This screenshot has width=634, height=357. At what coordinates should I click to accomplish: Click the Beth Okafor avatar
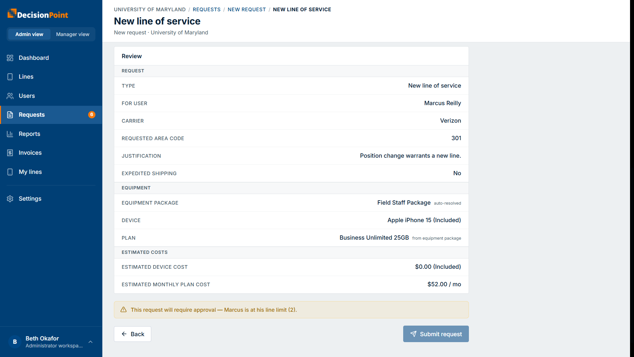coord(15,342)
